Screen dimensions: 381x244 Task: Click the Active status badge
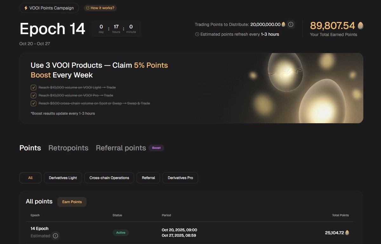[121, 233]
